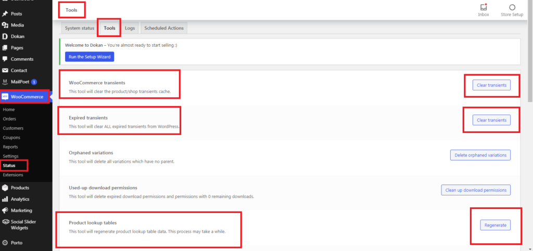Open Products via the box icon
The width and height of the screenshot is (533, 251).
pos(5,188)
